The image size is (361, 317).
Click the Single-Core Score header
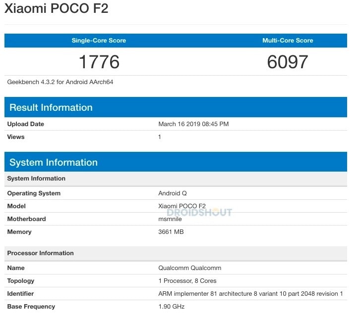point(99,41)
